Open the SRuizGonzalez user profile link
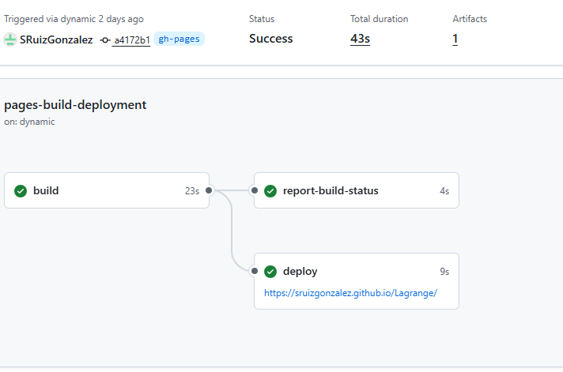 (x=56, y=39)
